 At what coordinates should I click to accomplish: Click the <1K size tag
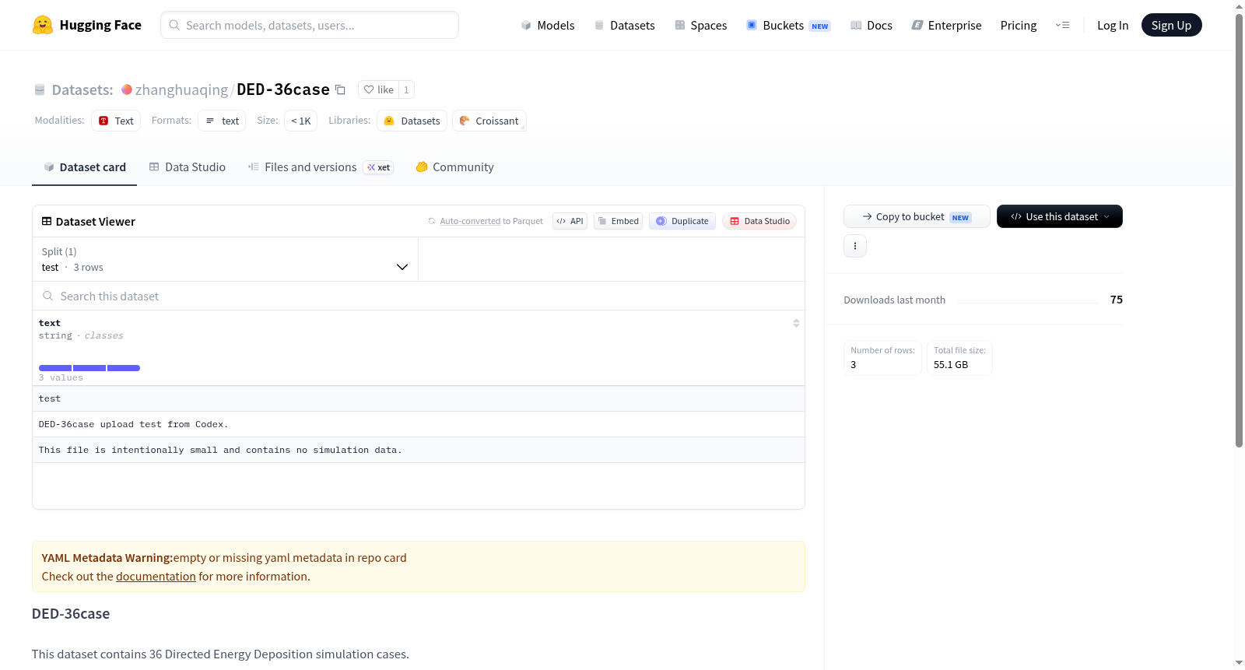pos(301,121)
